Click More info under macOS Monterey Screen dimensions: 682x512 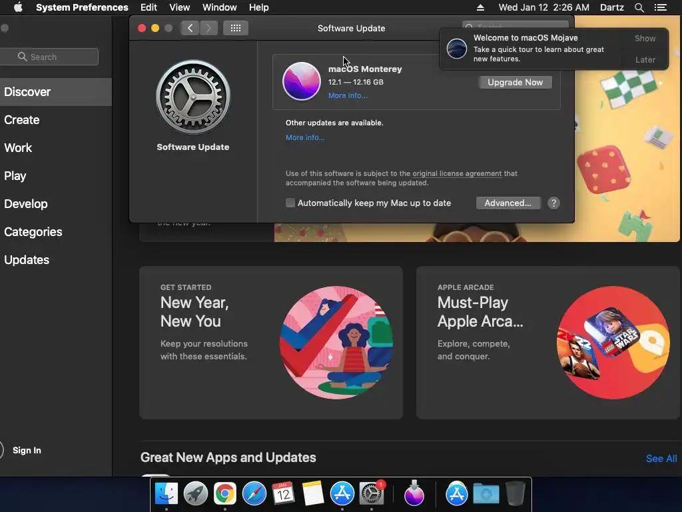[348, 95]
